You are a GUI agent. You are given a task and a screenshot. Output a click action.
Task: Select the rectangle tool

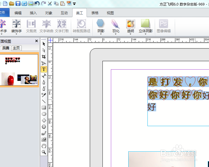click(x=44, y=108)
